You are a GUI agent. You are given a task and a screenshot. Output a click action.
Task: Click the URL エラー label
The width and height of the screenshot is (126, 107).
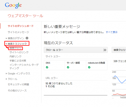point(52,78)
